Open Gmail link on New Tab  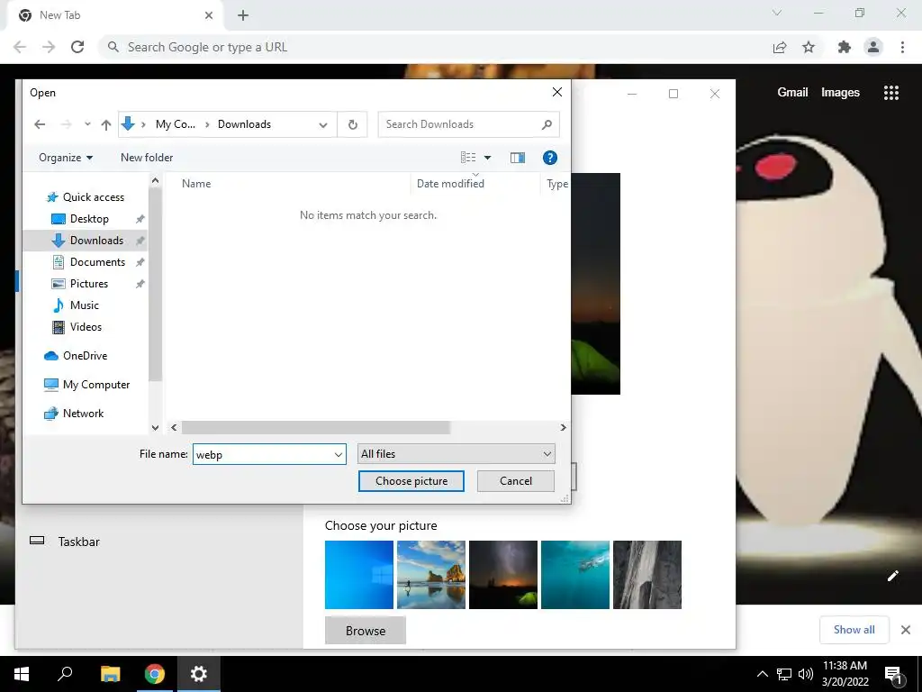point(792,93)
